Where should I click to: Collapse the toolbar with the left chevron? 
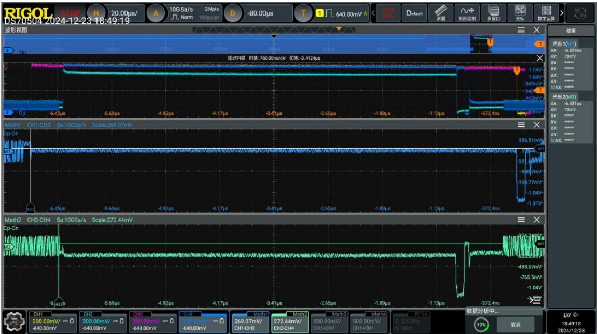pyautogui.click(x=373, y=13)
